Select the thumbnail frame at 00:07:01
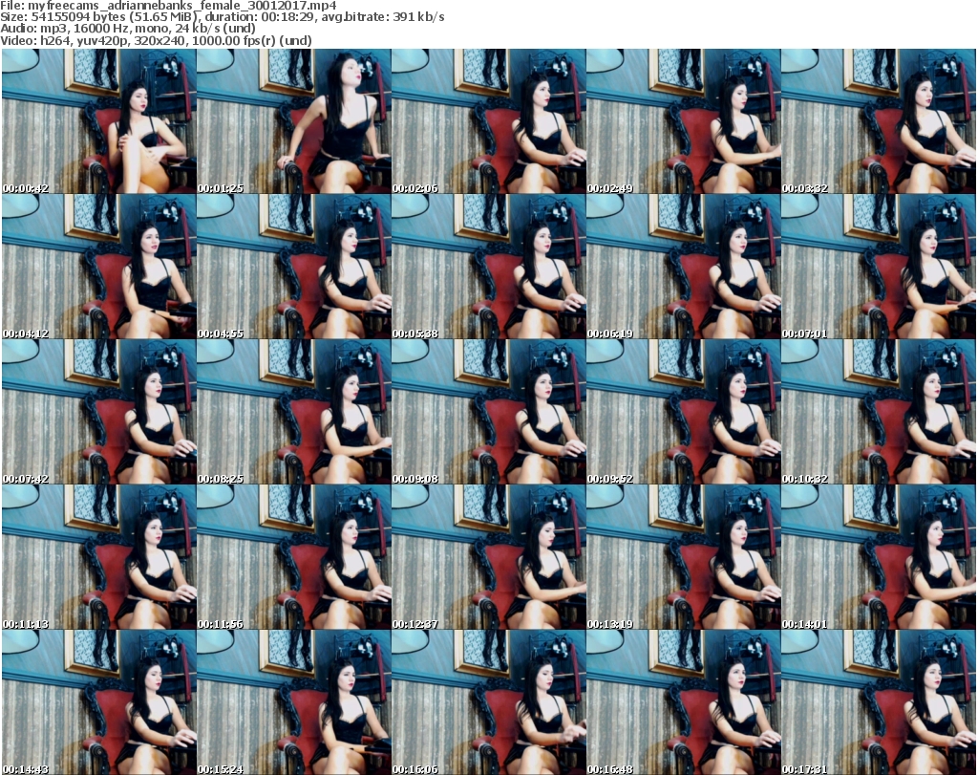The height and width of the screenshot is (775, 978). tap(879, 267)
